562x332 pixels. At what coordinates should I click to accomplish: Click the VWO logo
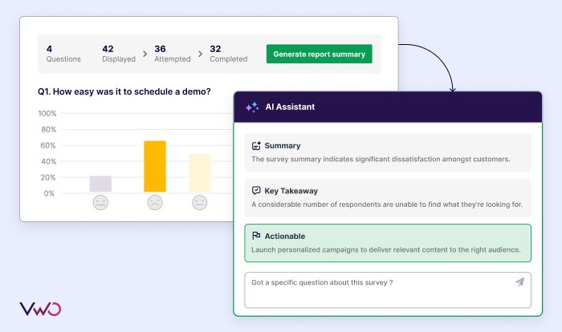40,309
